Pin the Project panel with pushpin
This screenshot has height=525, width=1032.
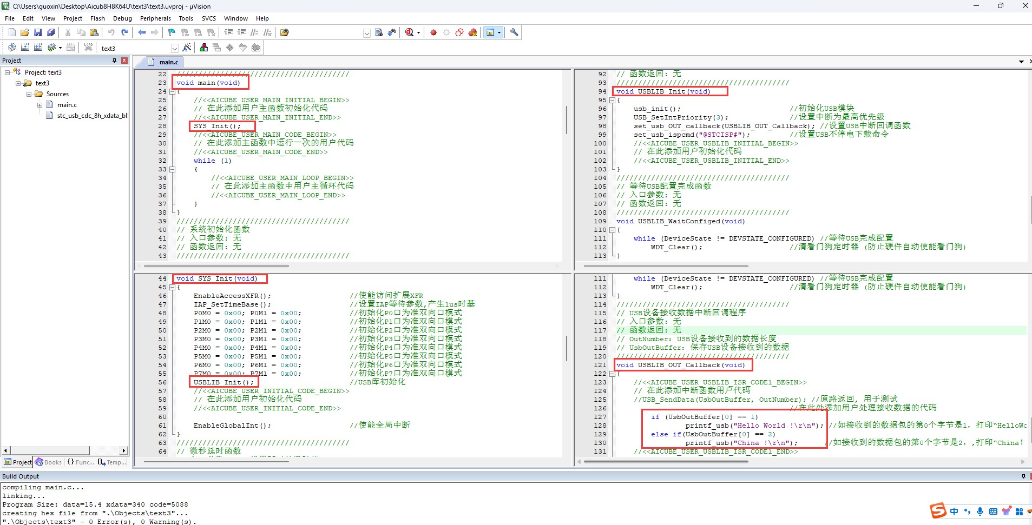[x=114, y=61]
